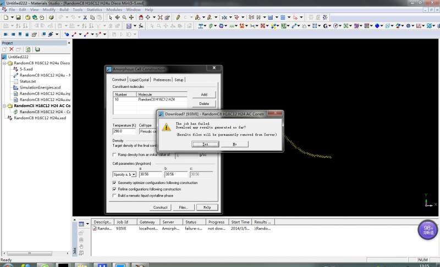Viewport: 440px width, 267px height.
Task: Select the Status.txt file in the project tree
Action: (28, 81)
